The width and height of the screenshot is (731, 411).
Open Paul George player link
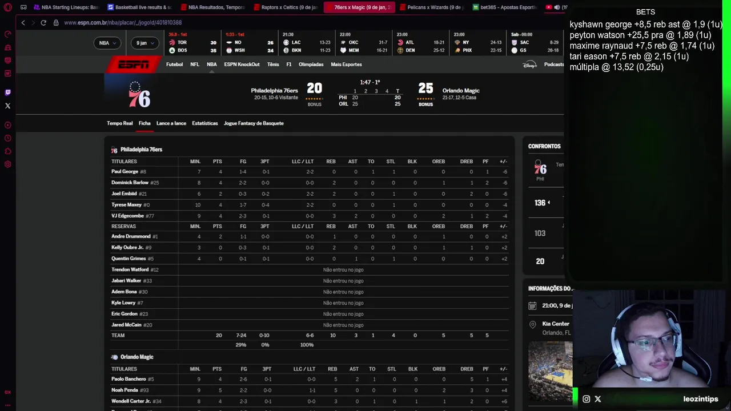[124, 172]
